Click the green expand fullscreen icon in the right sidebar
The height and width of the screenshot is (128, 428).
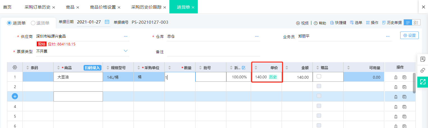[x=423, y=81]
